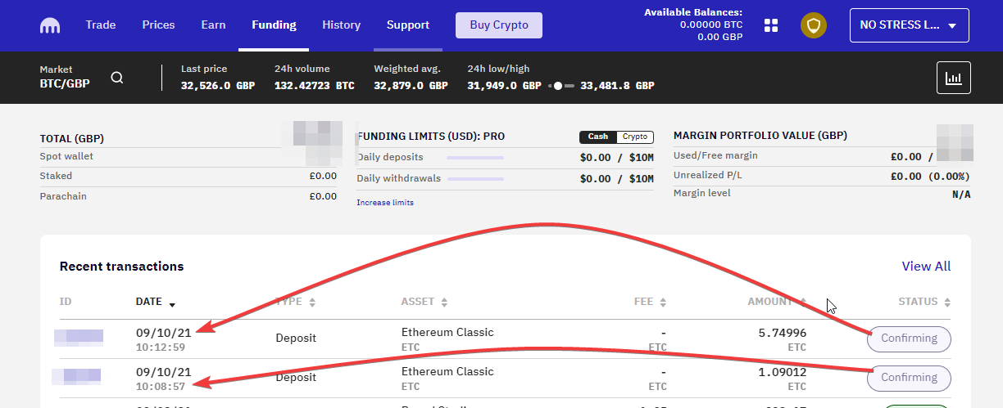
Task: Open the History tab
Action: point(341,25)
